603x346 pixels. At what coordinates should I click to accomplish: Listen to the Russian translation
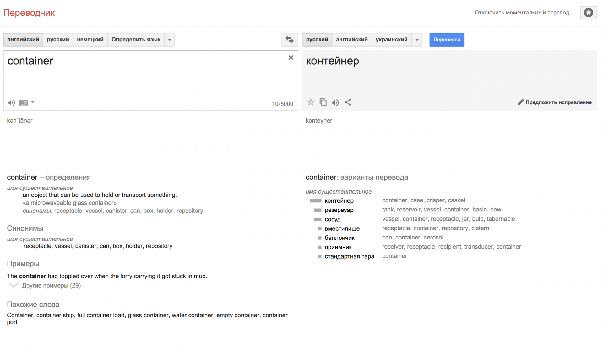coord(335,102)
